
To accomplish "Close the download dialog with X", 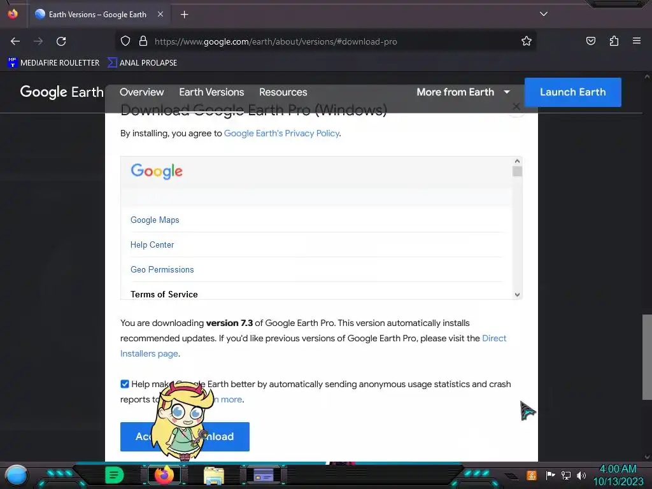I will coord(516,106).
